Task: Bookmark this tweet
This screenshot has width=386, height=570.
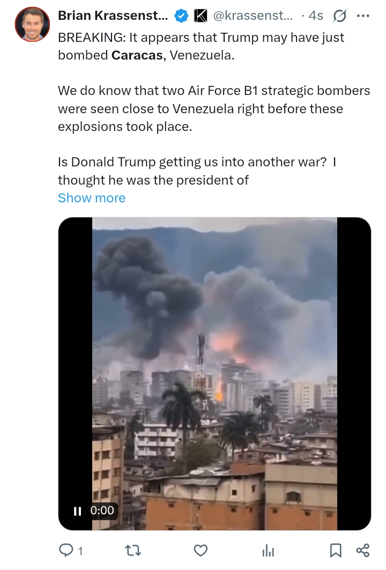Action: click(336, 550)
